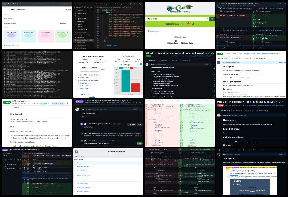
Task: Open the Pie Charts screenshot pull request thumbnail
Action: (x=251, y=172)
